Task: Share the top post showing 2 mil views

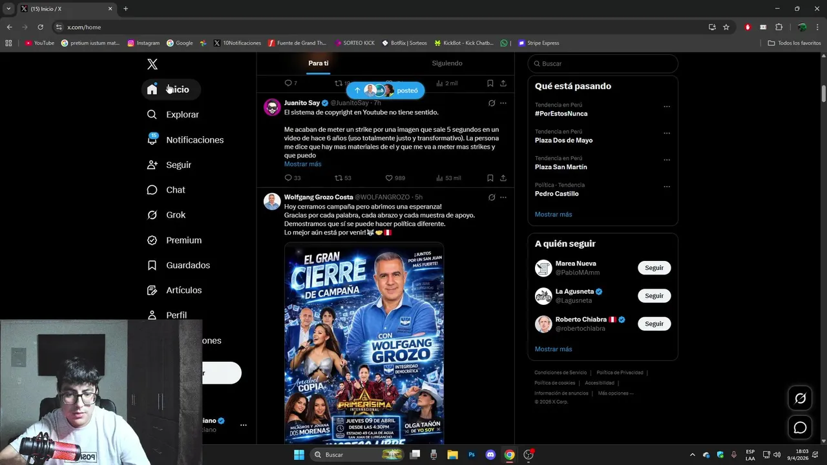Action: pos(503,83)
